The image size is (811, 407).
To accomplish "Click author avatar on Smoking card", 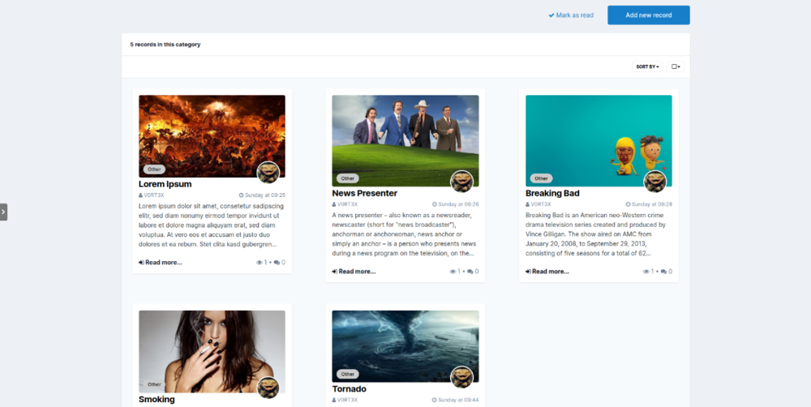I will click(x=268, y=388).
